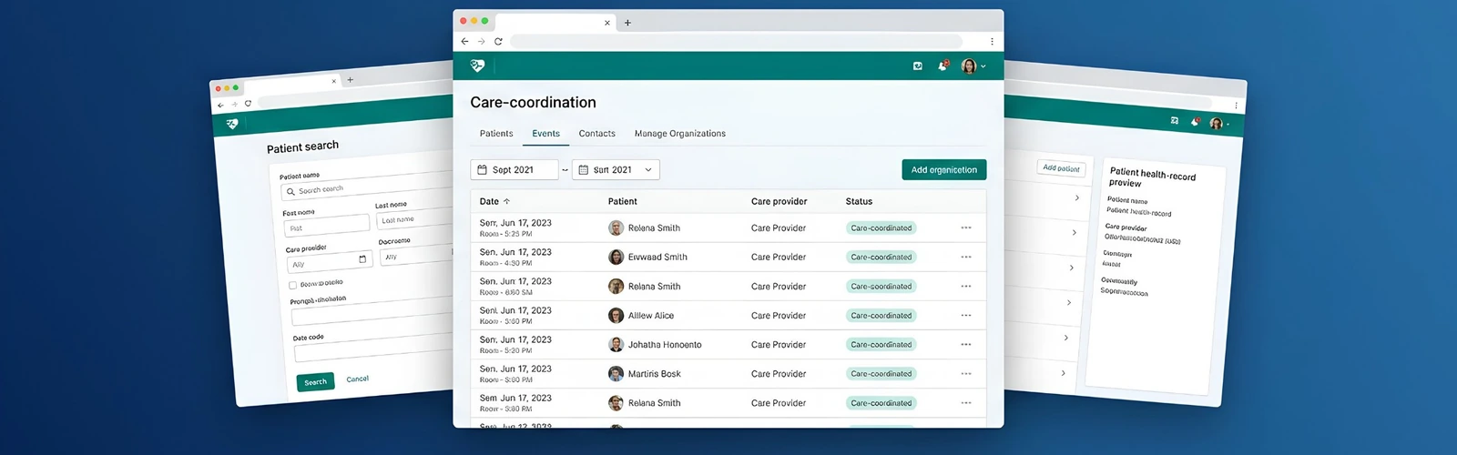
Task: Click Martiris Bosk's avatar picture
Action: 616,374
